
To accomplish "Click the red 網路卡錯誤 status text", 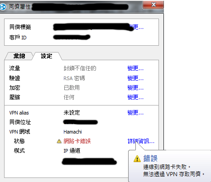I will click(x=77, y=141).
